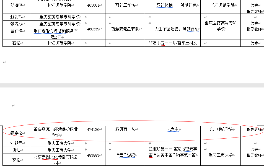
Task: Click the name cell 赵礼玲
Action: (16, 17)
